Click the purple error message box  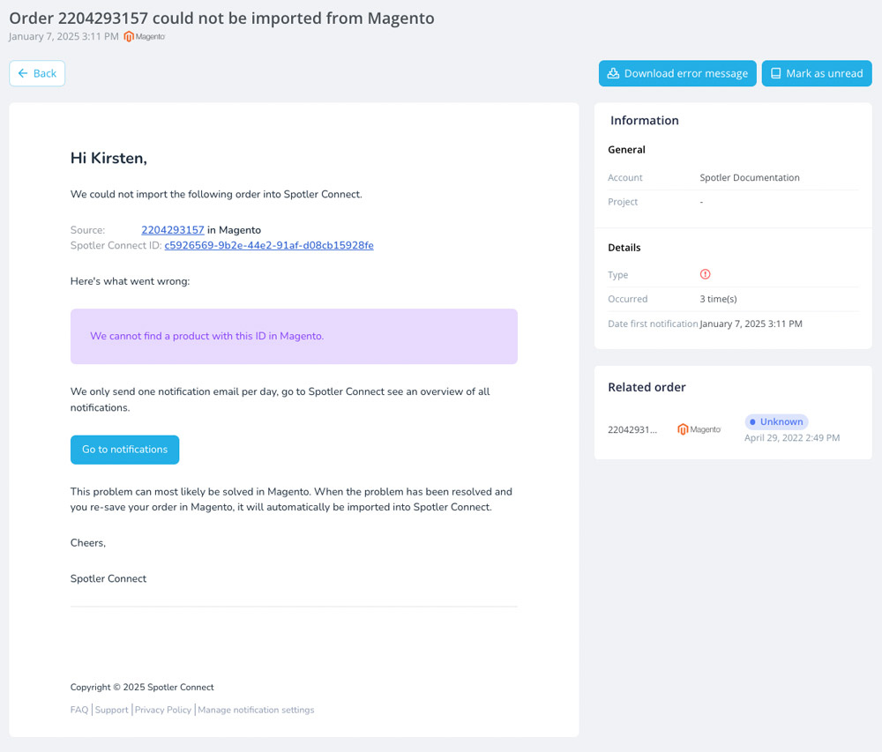tap(294, 337)
